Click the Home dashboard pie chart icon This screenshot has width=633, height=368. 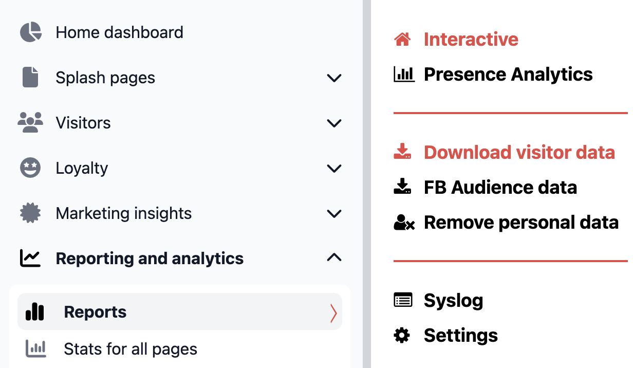(30, 32)
